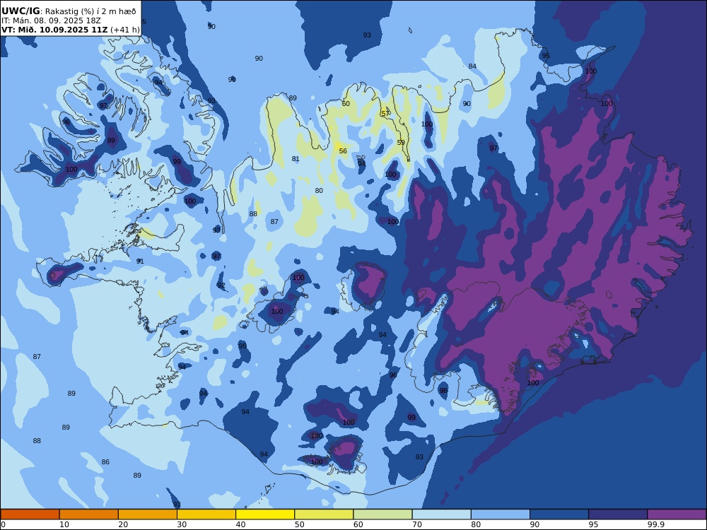Click the bright yellow 40–50 legend swatch
Viewport: 707px width, 530px height.
[265, 514]
